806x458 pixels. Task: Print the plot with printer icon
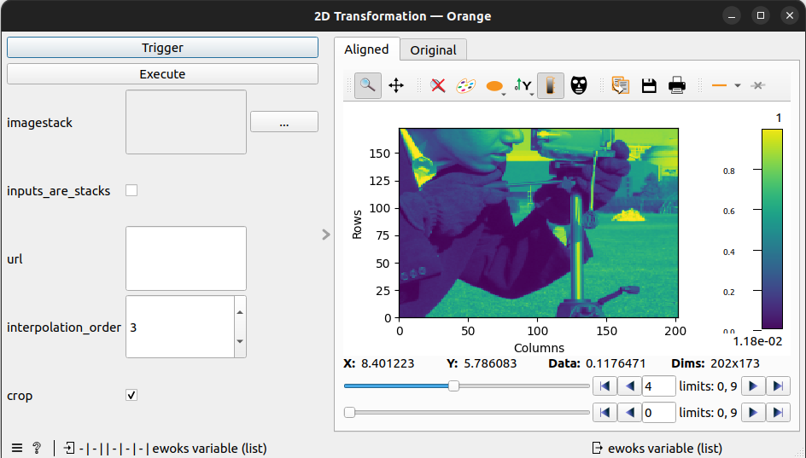pyautogui.click(x=677, y=85)
